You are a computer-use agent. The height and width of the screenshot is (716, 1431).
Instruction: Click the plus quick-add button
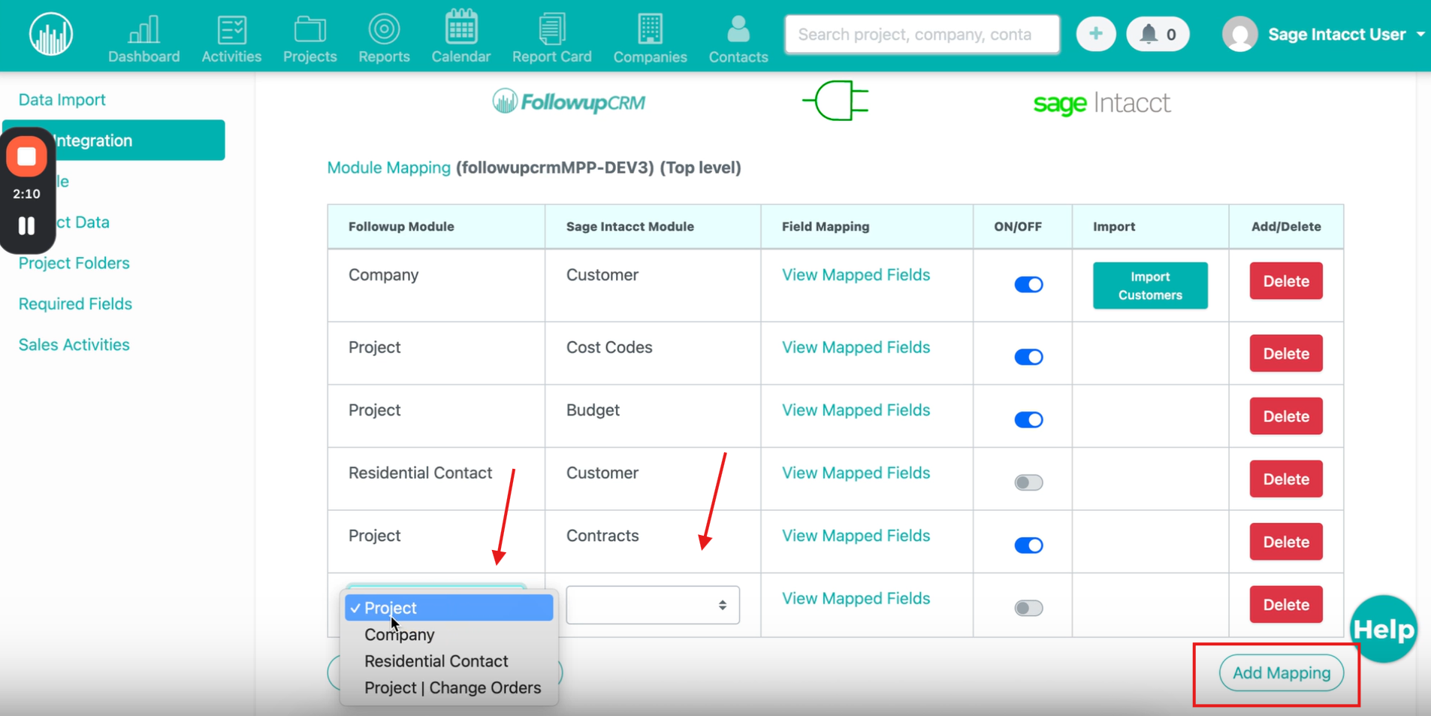(1095, 34)
